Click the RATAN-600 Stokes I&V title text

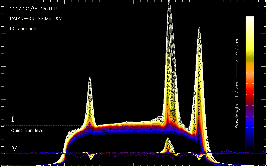[36, 19]
